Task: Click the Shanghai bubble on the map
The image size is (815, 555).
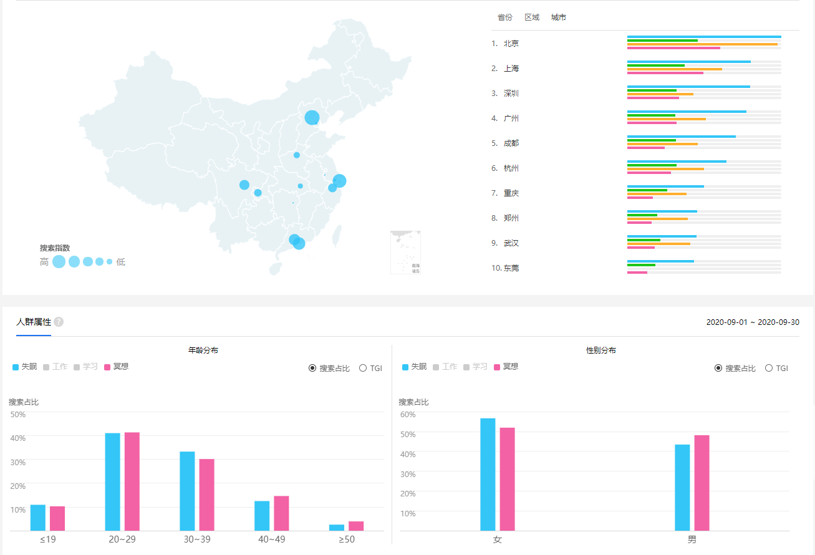Action: 339,181
